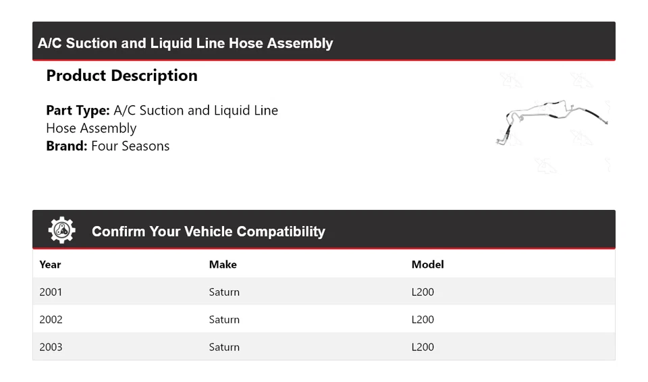The width and height of the screenshot is (648, 382).
Task: Open the hose assembly product image
Action: [552, 121]
